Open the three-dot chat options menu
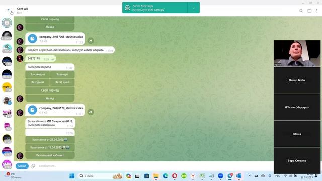322x181 pixels. coord(317,11)
